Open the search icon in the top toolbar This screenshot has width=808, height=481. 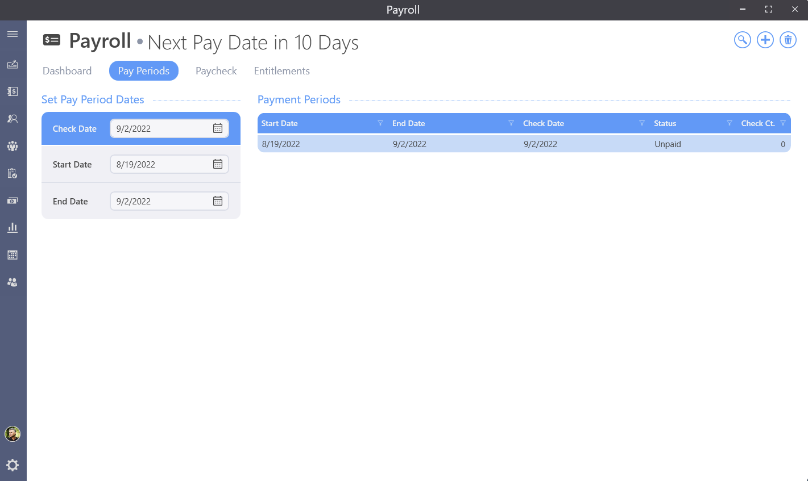click(x=742, y=40)
